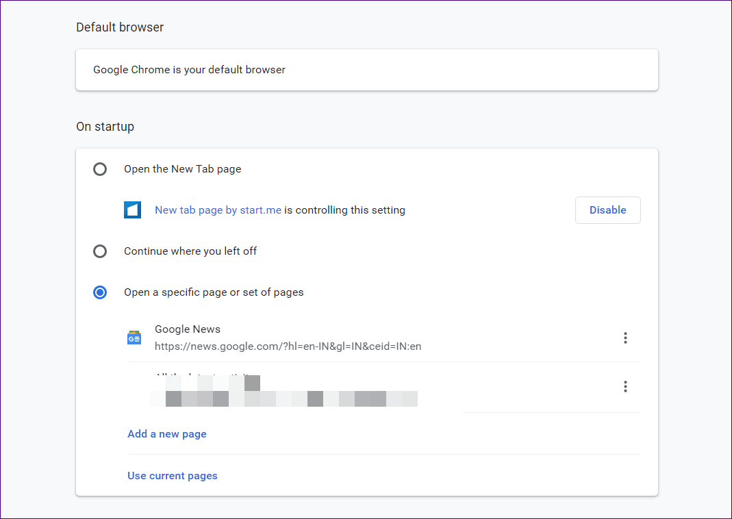Click the Google News page title

pyautogui.click(x=188, y=329)
